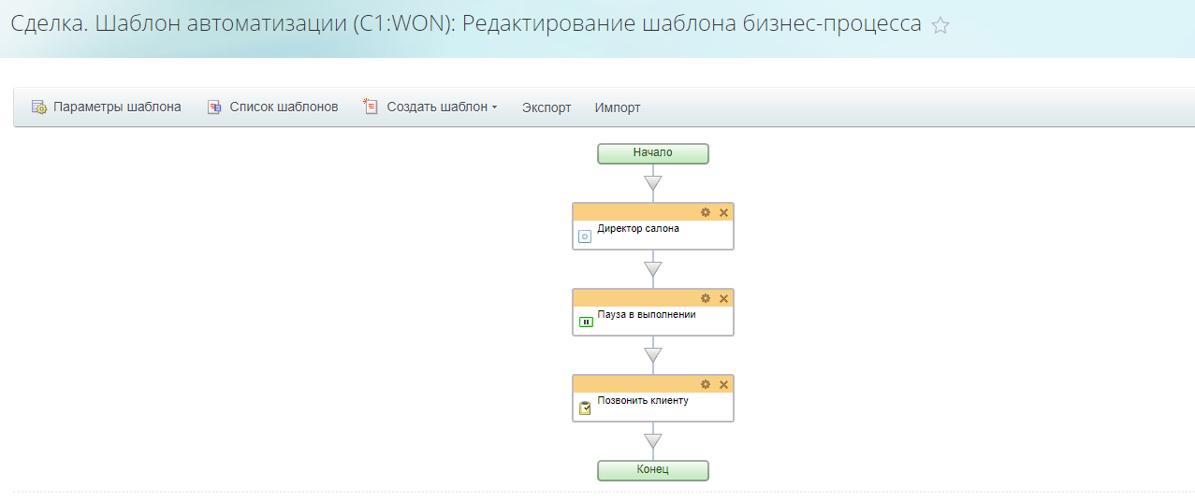Delete the Директор салона block

[x=723, y=212]
